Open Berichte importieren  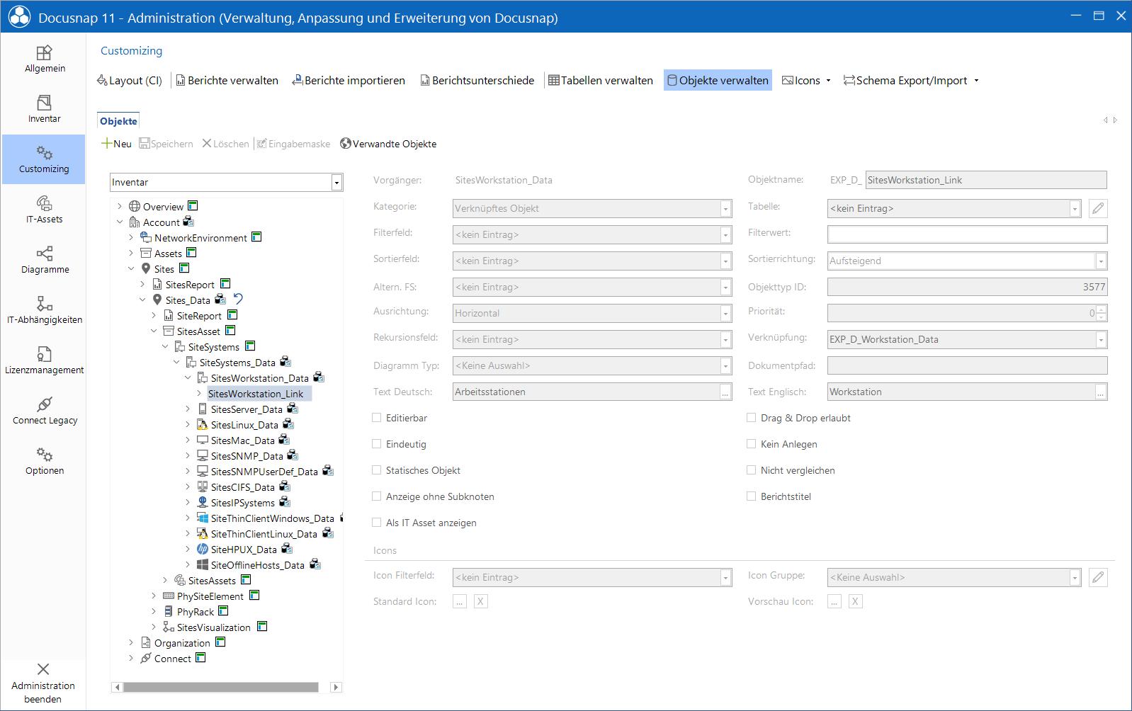[349, 81]
